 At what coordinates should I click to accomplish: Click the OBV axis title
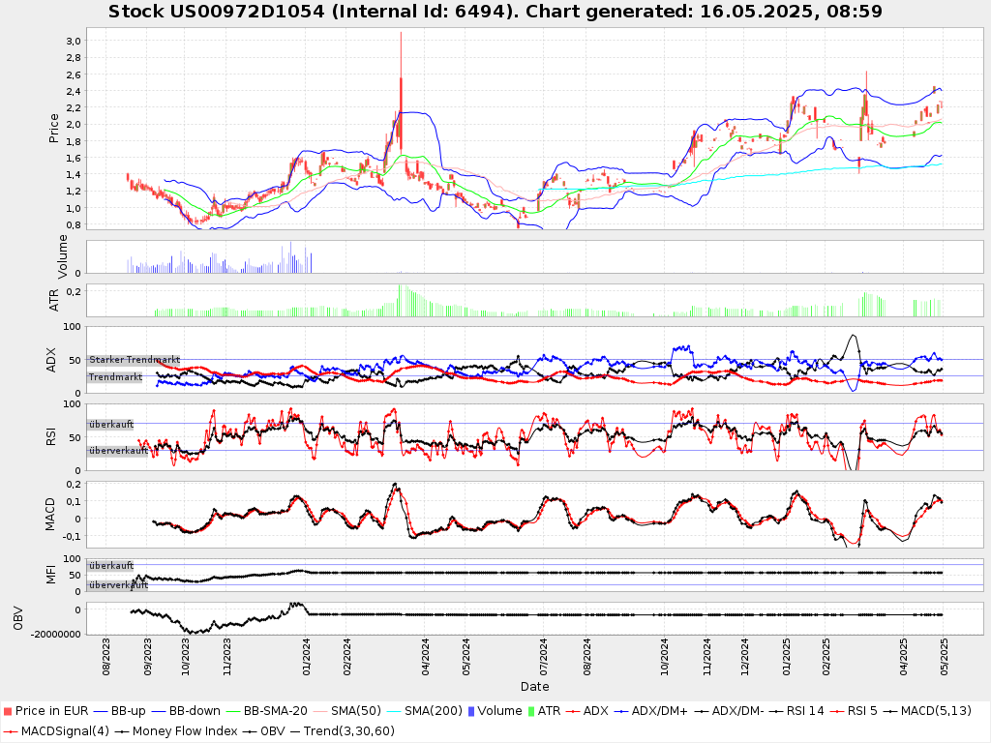tap(17, 618)
